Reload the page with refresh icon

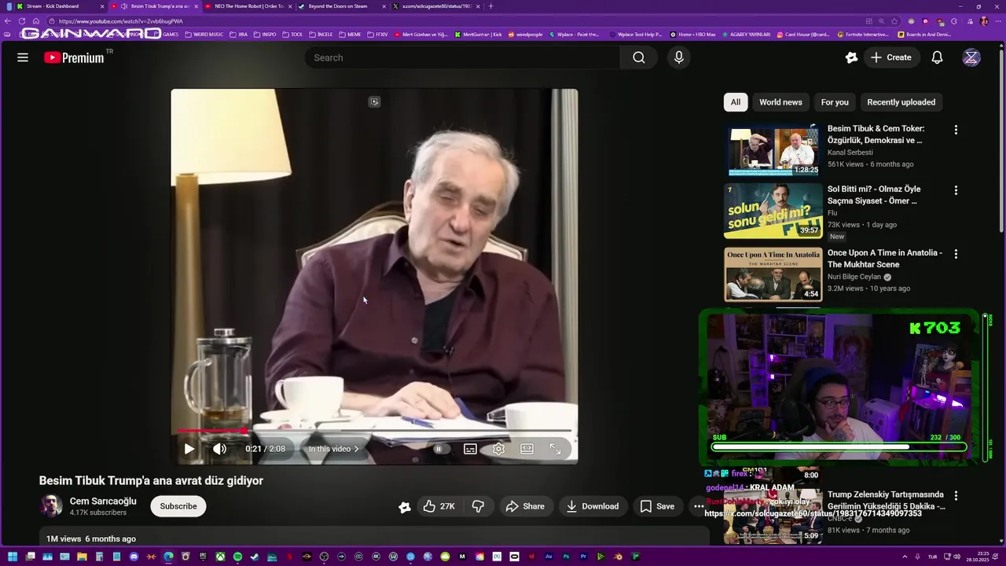coord(22,21)
